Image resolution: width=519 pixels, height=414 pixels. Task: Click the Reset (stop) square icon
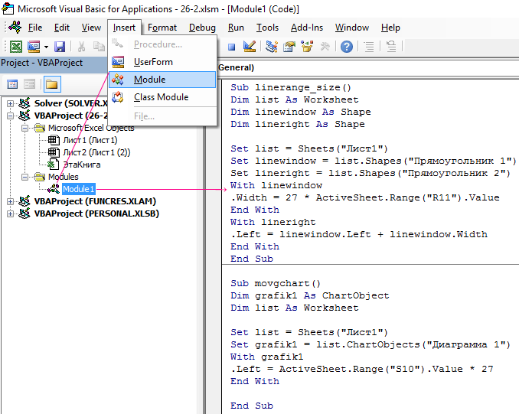(232, 47)
